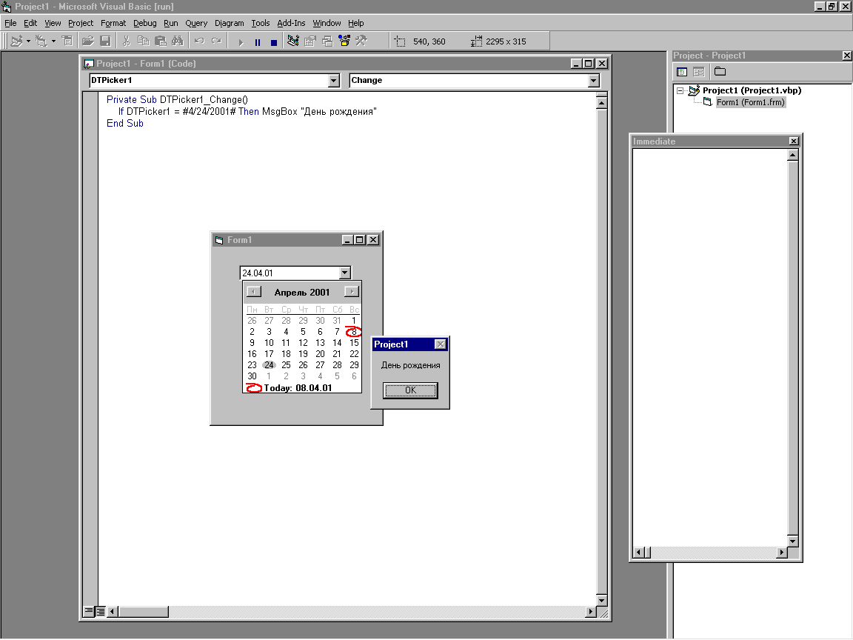The width and height of the screenshot is (853, 640).
Task: Click the Copy toolbar icon
Action: (143, 41)
